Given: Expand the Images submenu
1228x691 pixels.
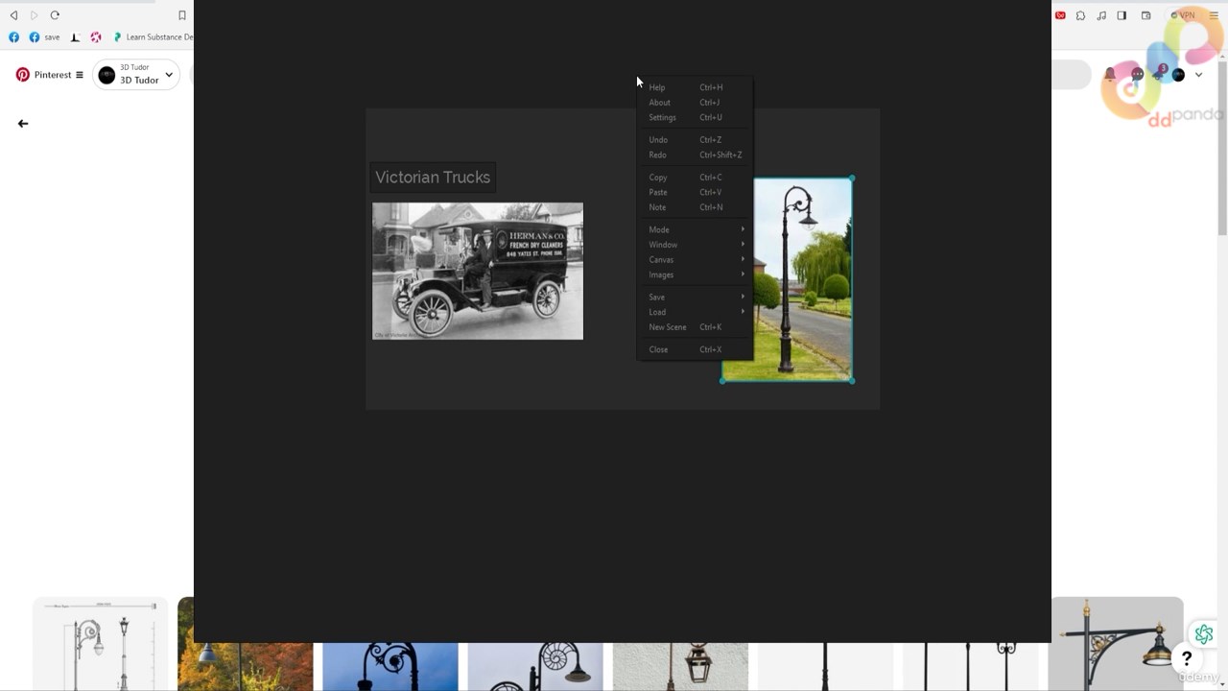Looking at the screenshot, I should click(x=696, y=274).
